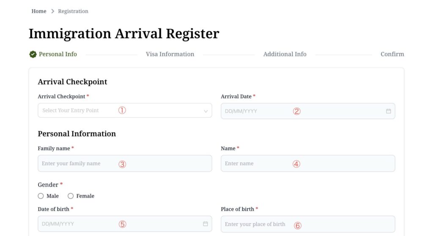Click the Date of birth calendar icon

206,224
